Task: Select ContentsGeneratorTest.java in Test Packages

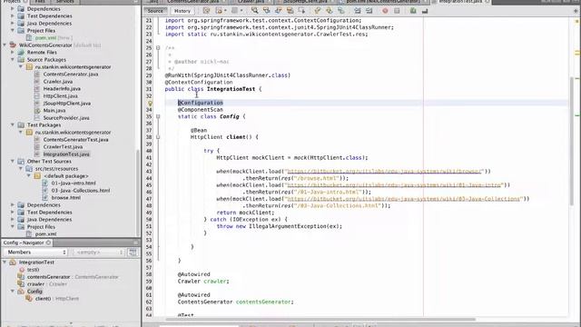Action: coord(75,139)
